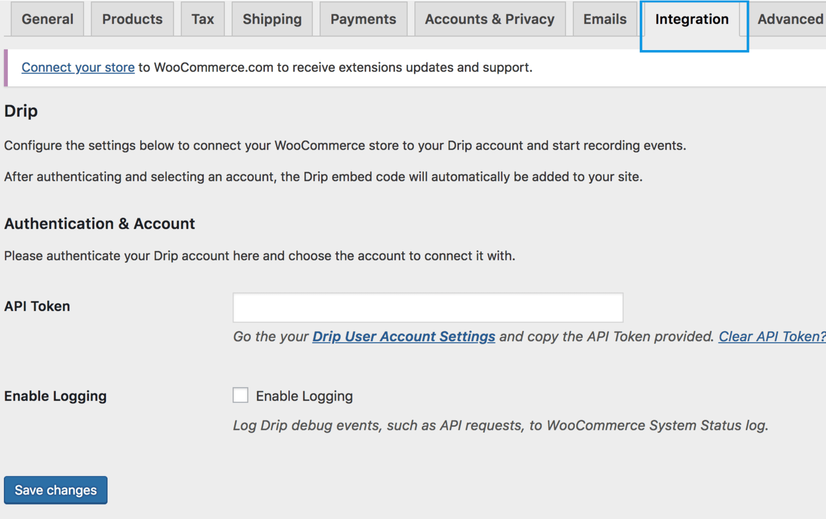Image resolution: width=826 pixels, height=519 pixels.
Task: Open the Shipping settings tab
Action: coord(272,19)
